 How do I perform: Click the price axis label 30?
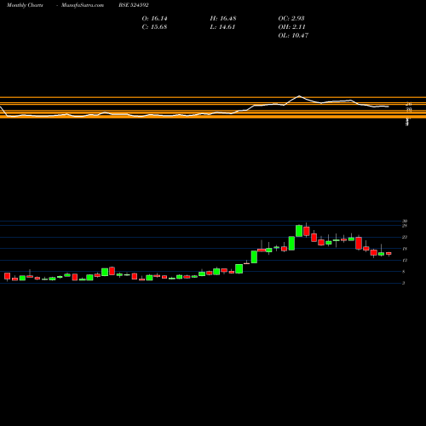pyautogui.click(x=405, y=221)
